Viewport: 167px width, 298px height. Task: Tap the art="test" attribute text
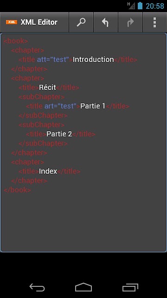tap(60, 106)
